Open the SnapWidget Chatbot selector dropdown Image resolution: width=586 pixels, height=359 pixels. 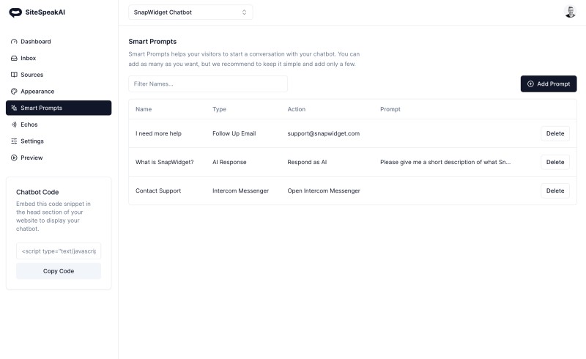[190, 12]
